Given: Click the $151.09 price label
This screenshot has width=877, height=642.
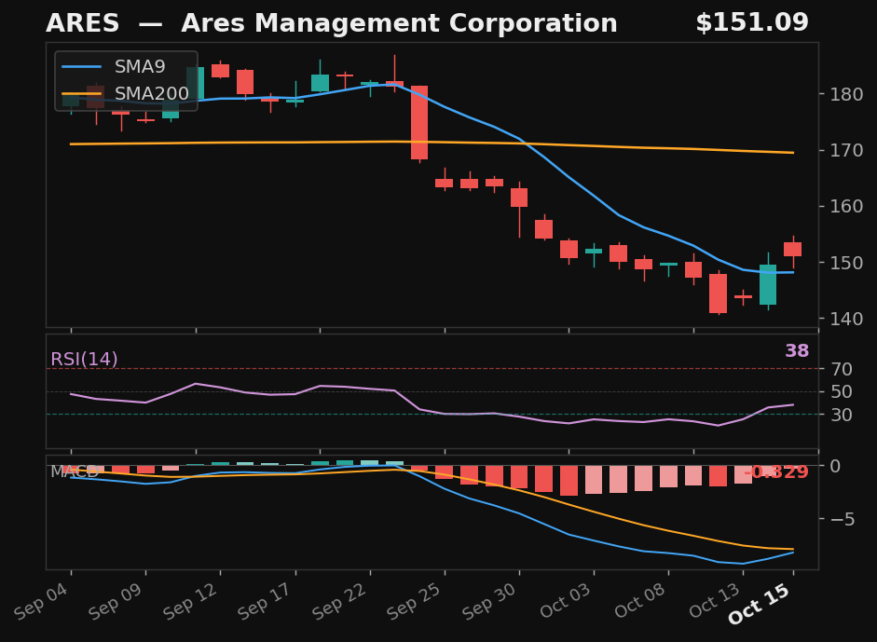Looking at the screenshot, I should tap(752, 23).
